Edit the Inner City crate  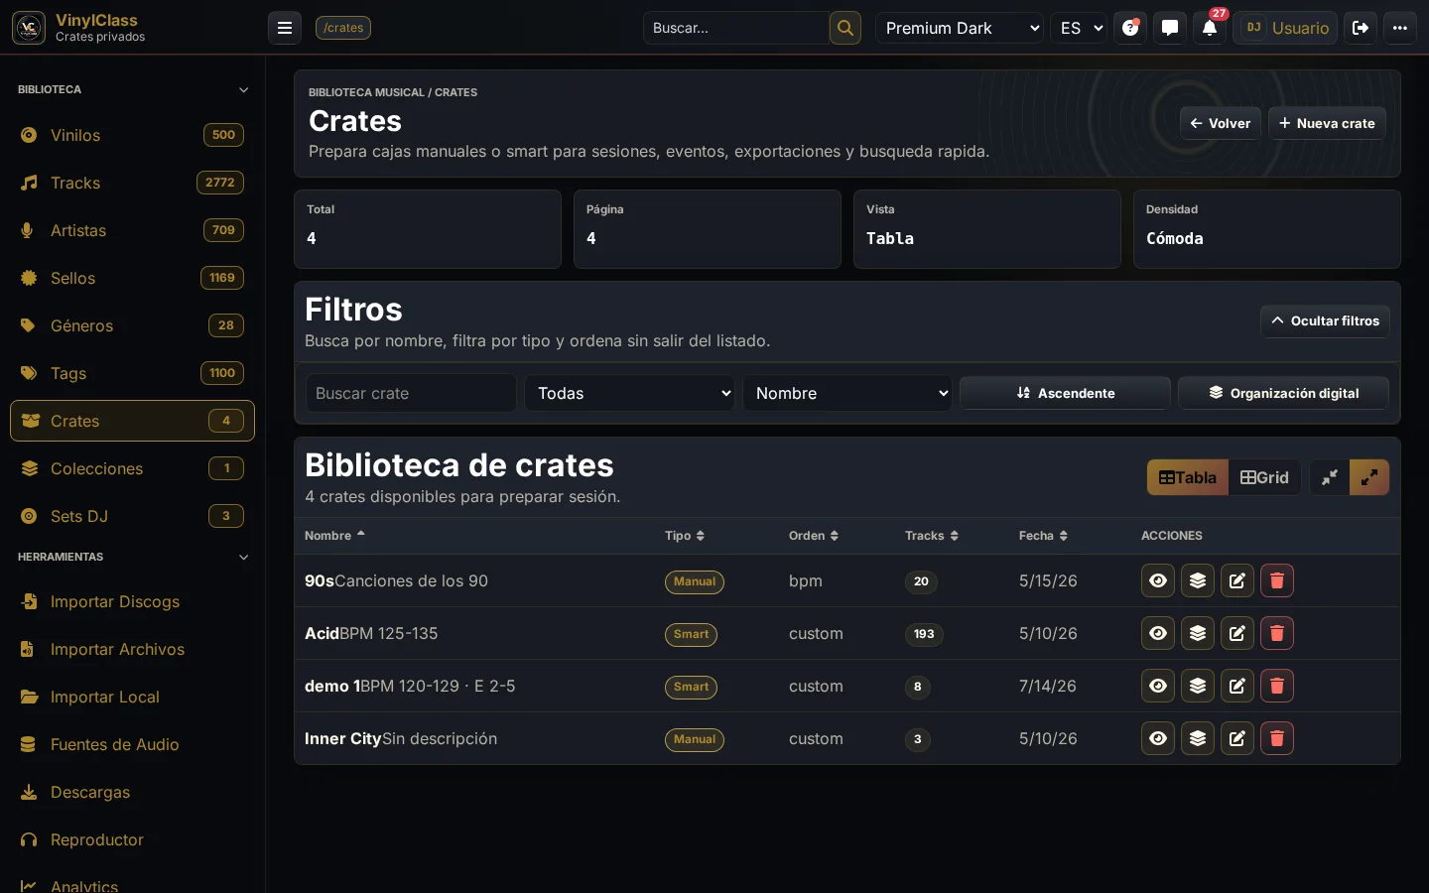[x=1237, y=738]
